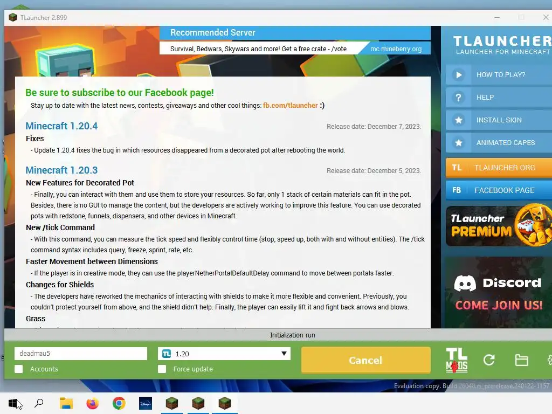Enable the Accounts checkbox

point(19,369)
